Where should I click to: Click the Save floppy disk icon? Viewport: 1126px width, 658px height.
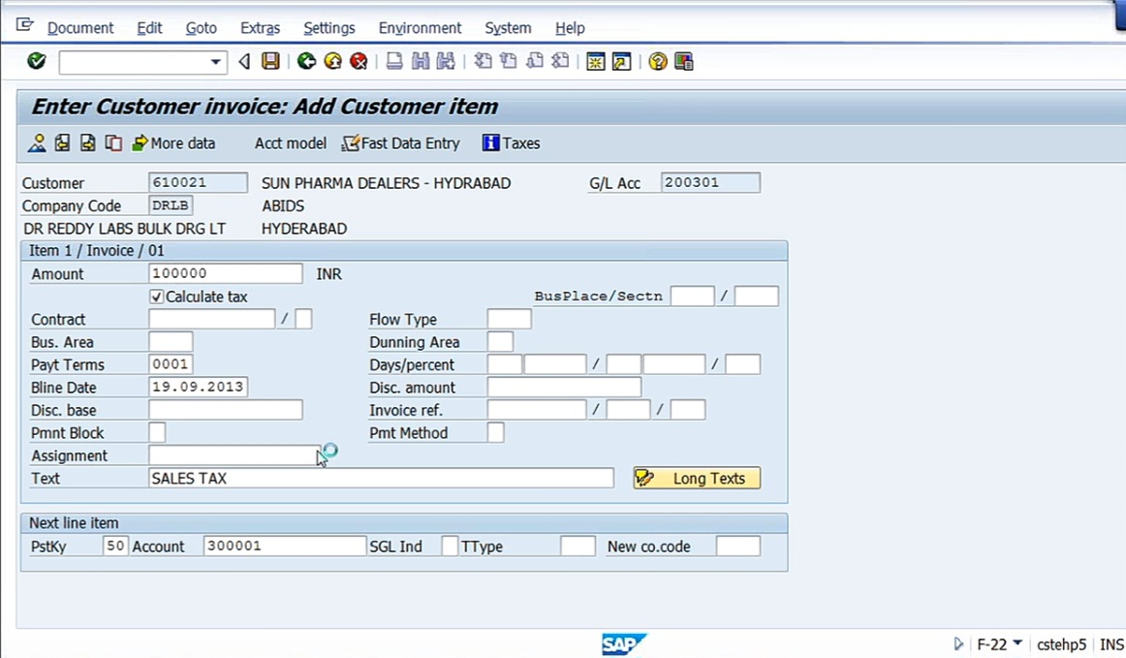coord(270,62)
